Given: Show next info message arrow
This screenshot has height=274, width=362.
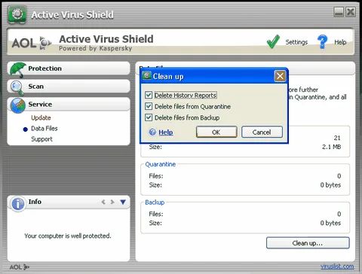Looking at the screenshot, I should pos(112,202).
